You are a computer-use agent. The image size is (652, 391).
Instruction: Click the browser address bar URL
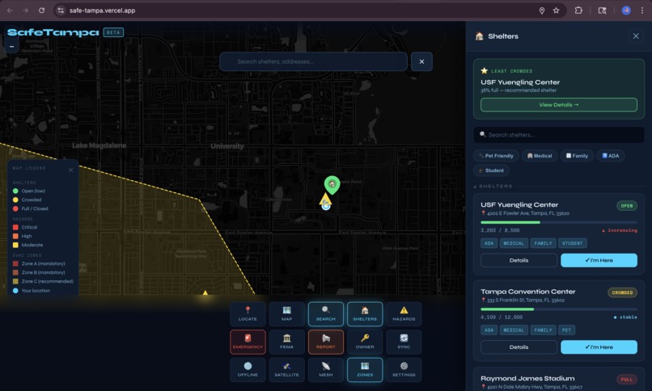pyautogui.click(x=102, y=11)
